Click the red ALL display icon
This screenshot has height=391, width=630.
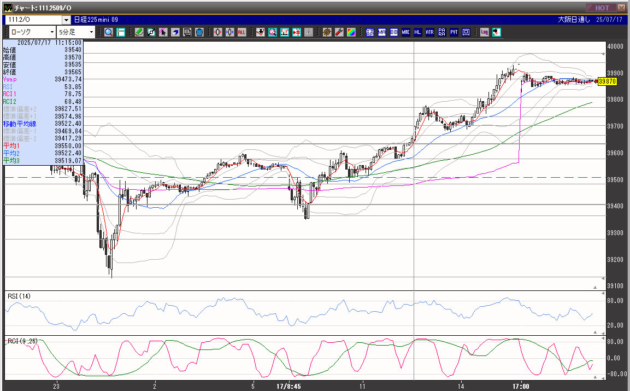(x=242, y=32)
